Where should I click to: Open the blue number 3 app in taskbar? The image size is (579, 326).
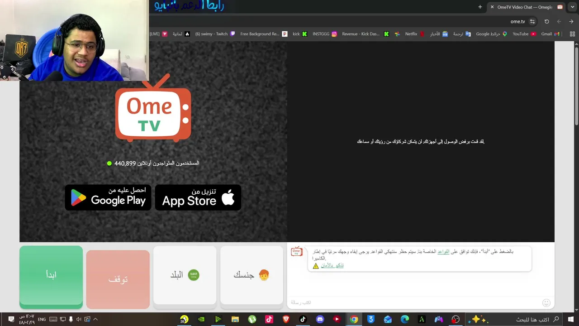pos(371,319)
